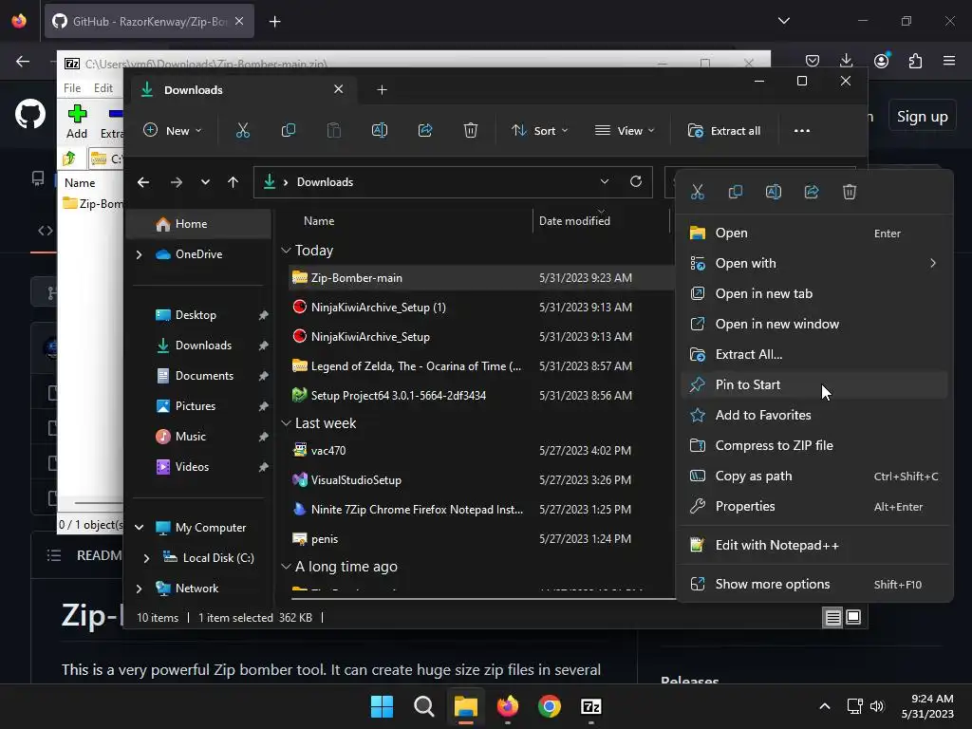Screen dimensions: 972x729
Task: Click the Share icon in Explorer toolbar
Action: [425, 131]
